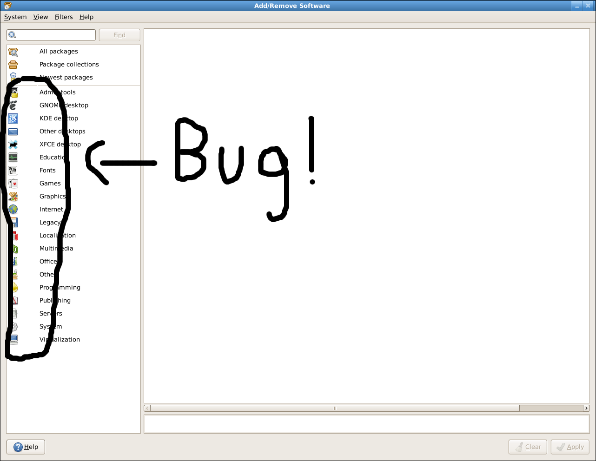Click the Package collections box icon
Image resolution: width=596 pixels, height=461 pixels.
point(13,65)
